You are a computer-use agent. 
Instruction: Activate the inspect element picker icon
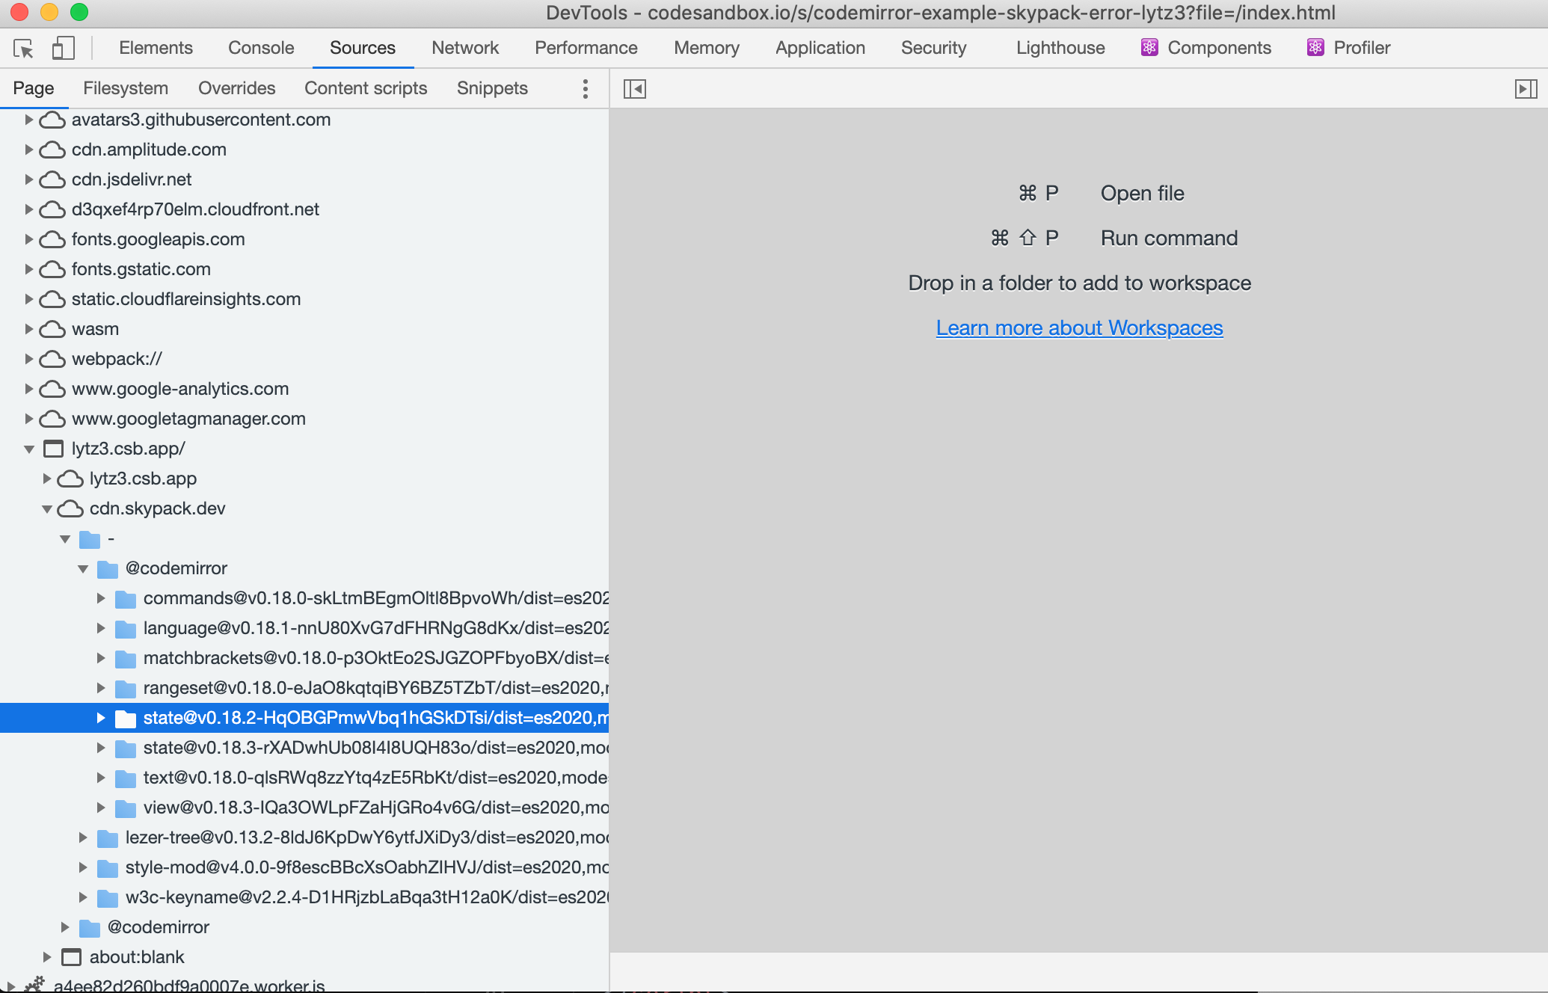point(24,49)
